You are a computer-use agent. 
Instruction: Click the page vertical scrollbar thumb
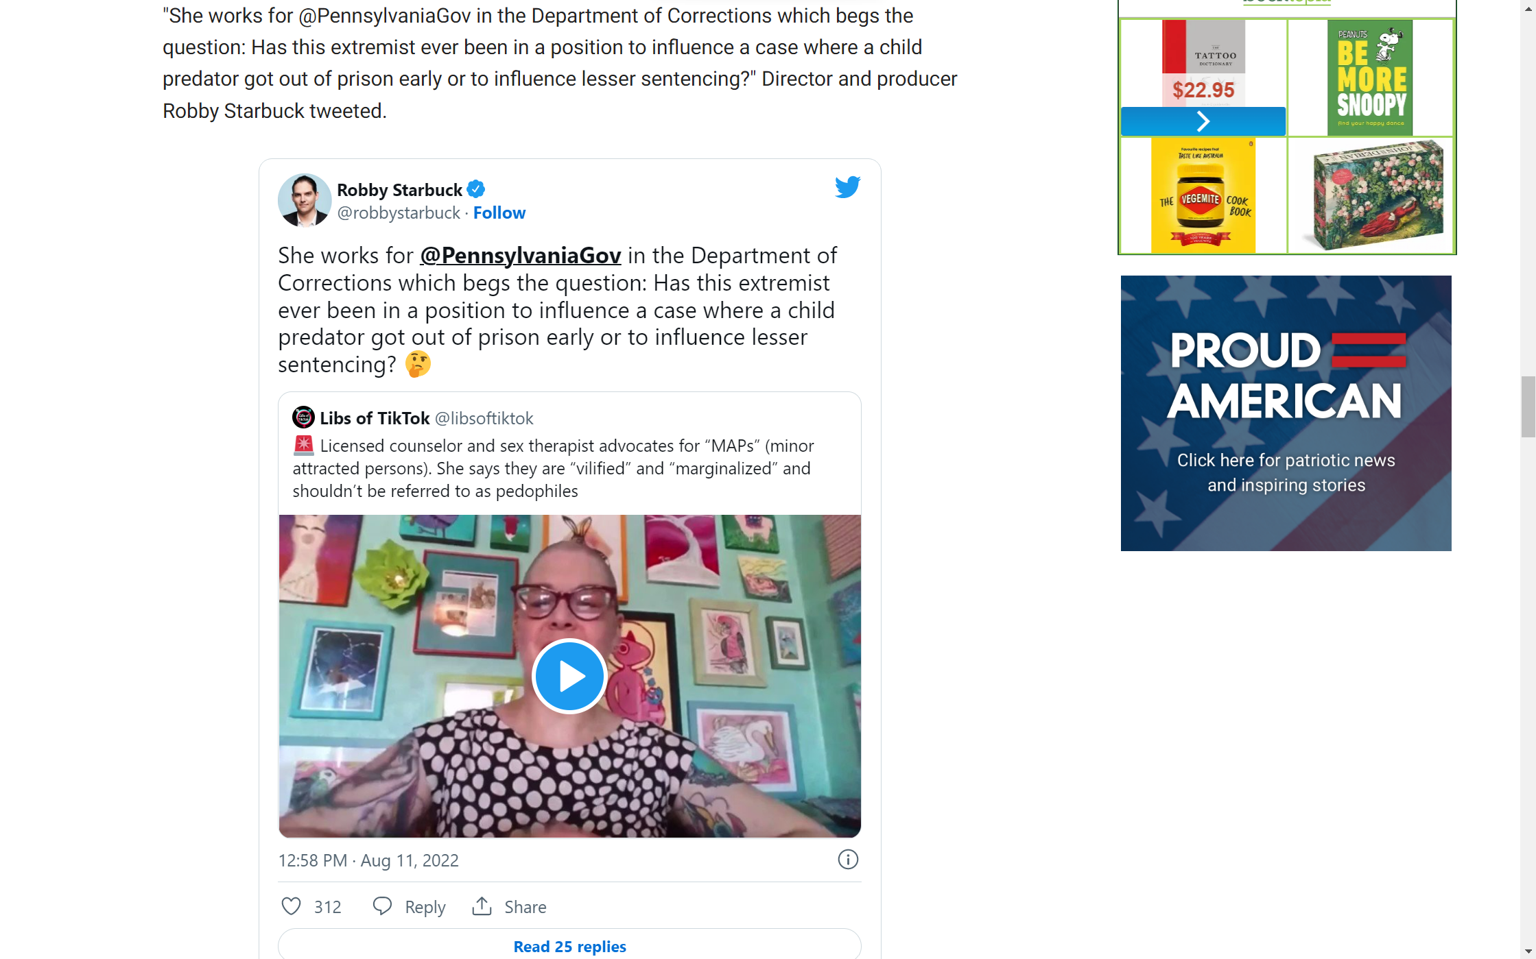coord(1528,406)
